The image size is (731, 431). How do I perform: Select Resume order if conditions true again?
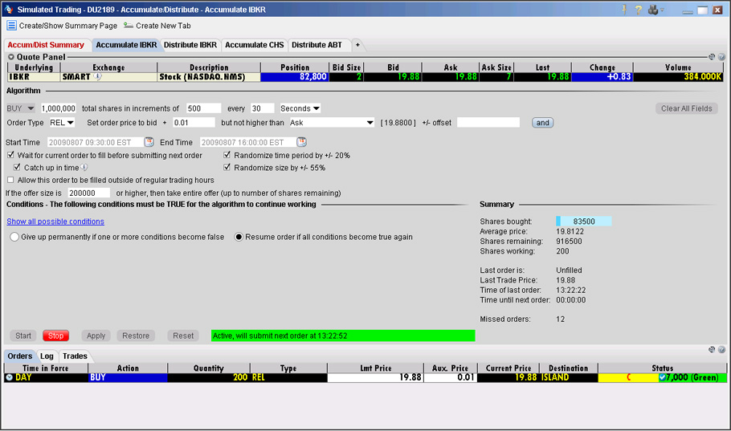click(239, 237)
